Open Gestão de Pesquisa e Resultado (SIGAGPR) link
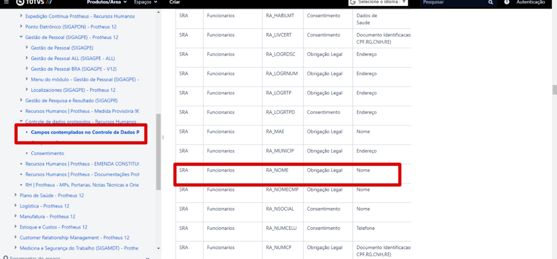 point(72,100)
